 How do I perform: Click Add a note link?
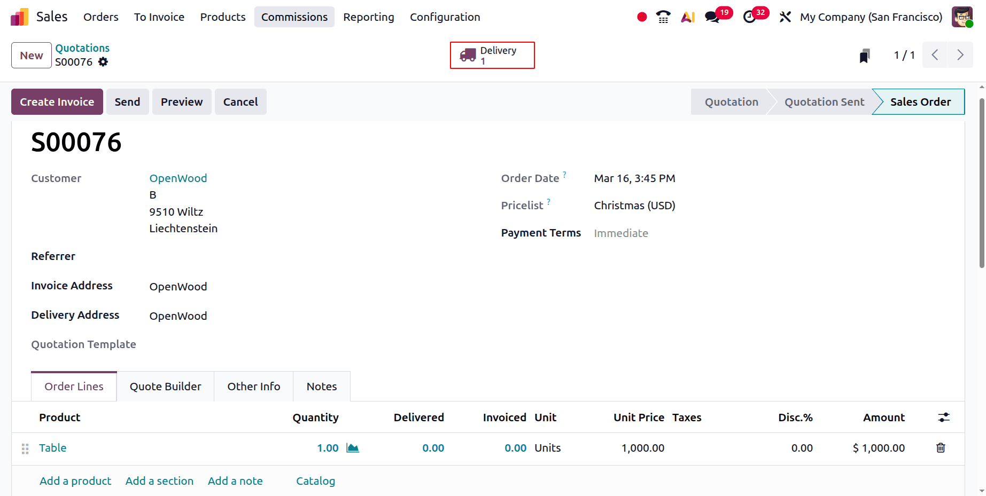[235, 481]
